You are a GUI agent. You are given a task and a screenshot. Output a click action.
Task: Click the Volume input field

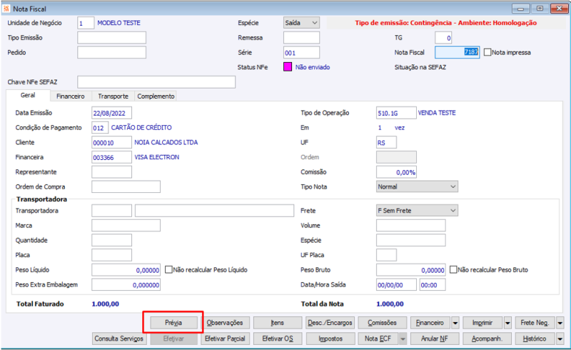[x=411, y=225]
